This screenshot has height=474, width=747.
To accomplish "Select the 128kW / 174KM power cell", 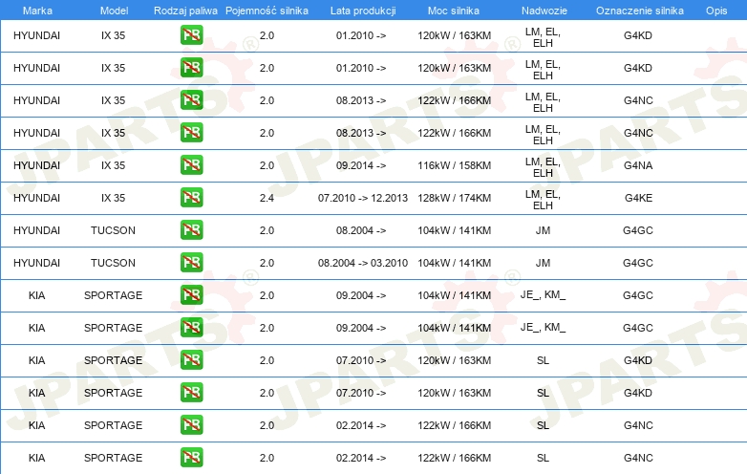I will click(455, 198).
